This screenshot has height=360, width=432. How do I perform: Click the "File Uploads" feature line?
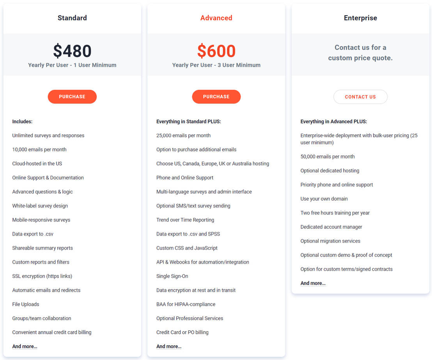[26, 304]
